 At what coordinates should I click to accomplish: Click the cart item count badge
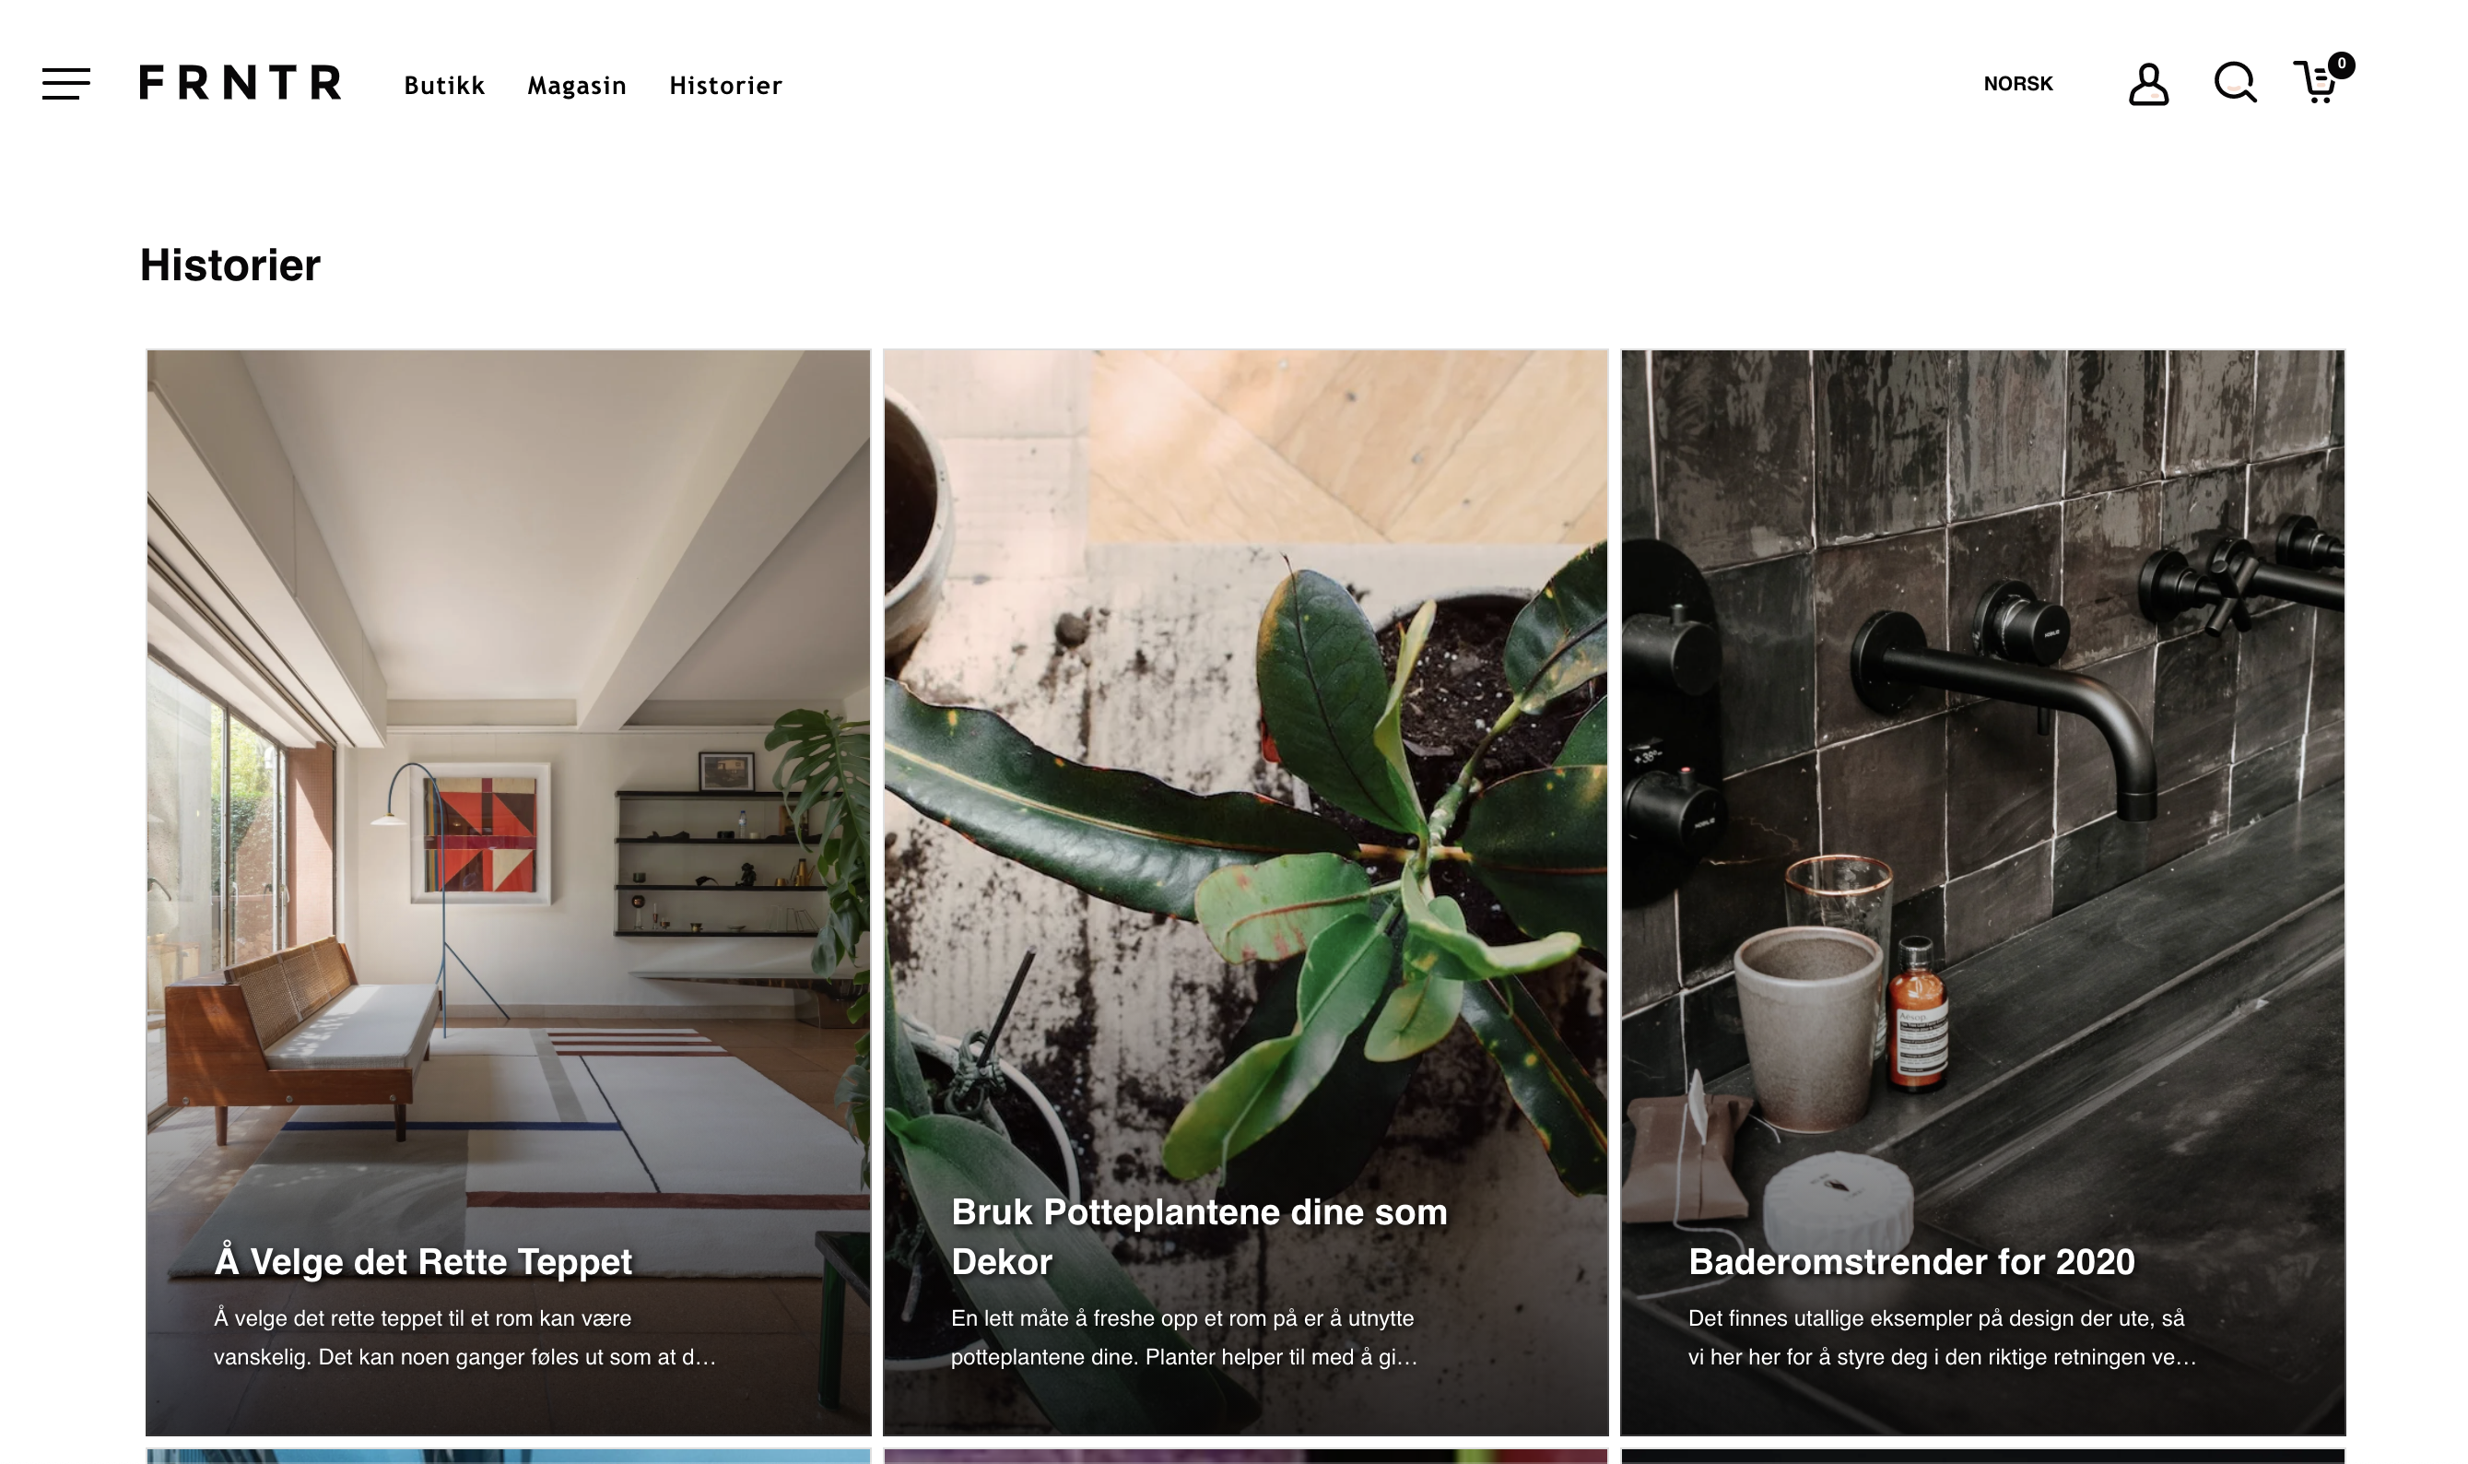2341,65
